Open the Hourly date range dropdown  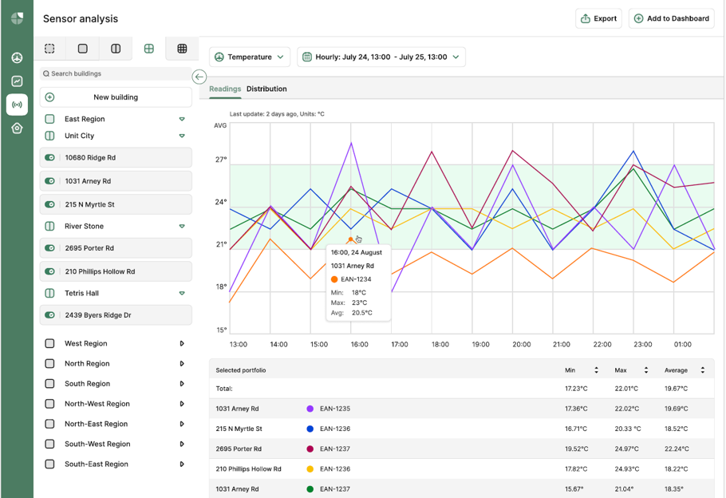tap(381, 57)
